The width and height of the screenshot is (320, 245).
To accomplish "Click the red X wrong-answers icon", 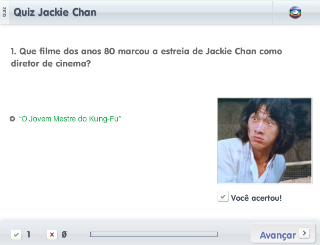I will point(52,234).
